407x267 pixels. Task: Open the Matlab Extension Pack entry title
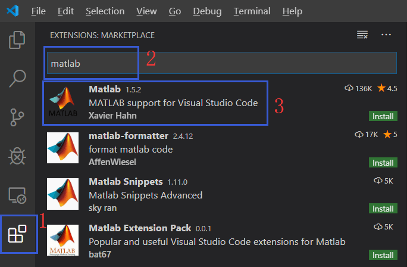[140, 228]
